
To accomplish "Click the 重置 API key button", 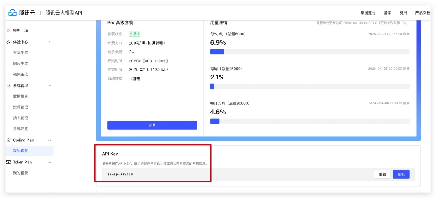I will tap(382, 174).
